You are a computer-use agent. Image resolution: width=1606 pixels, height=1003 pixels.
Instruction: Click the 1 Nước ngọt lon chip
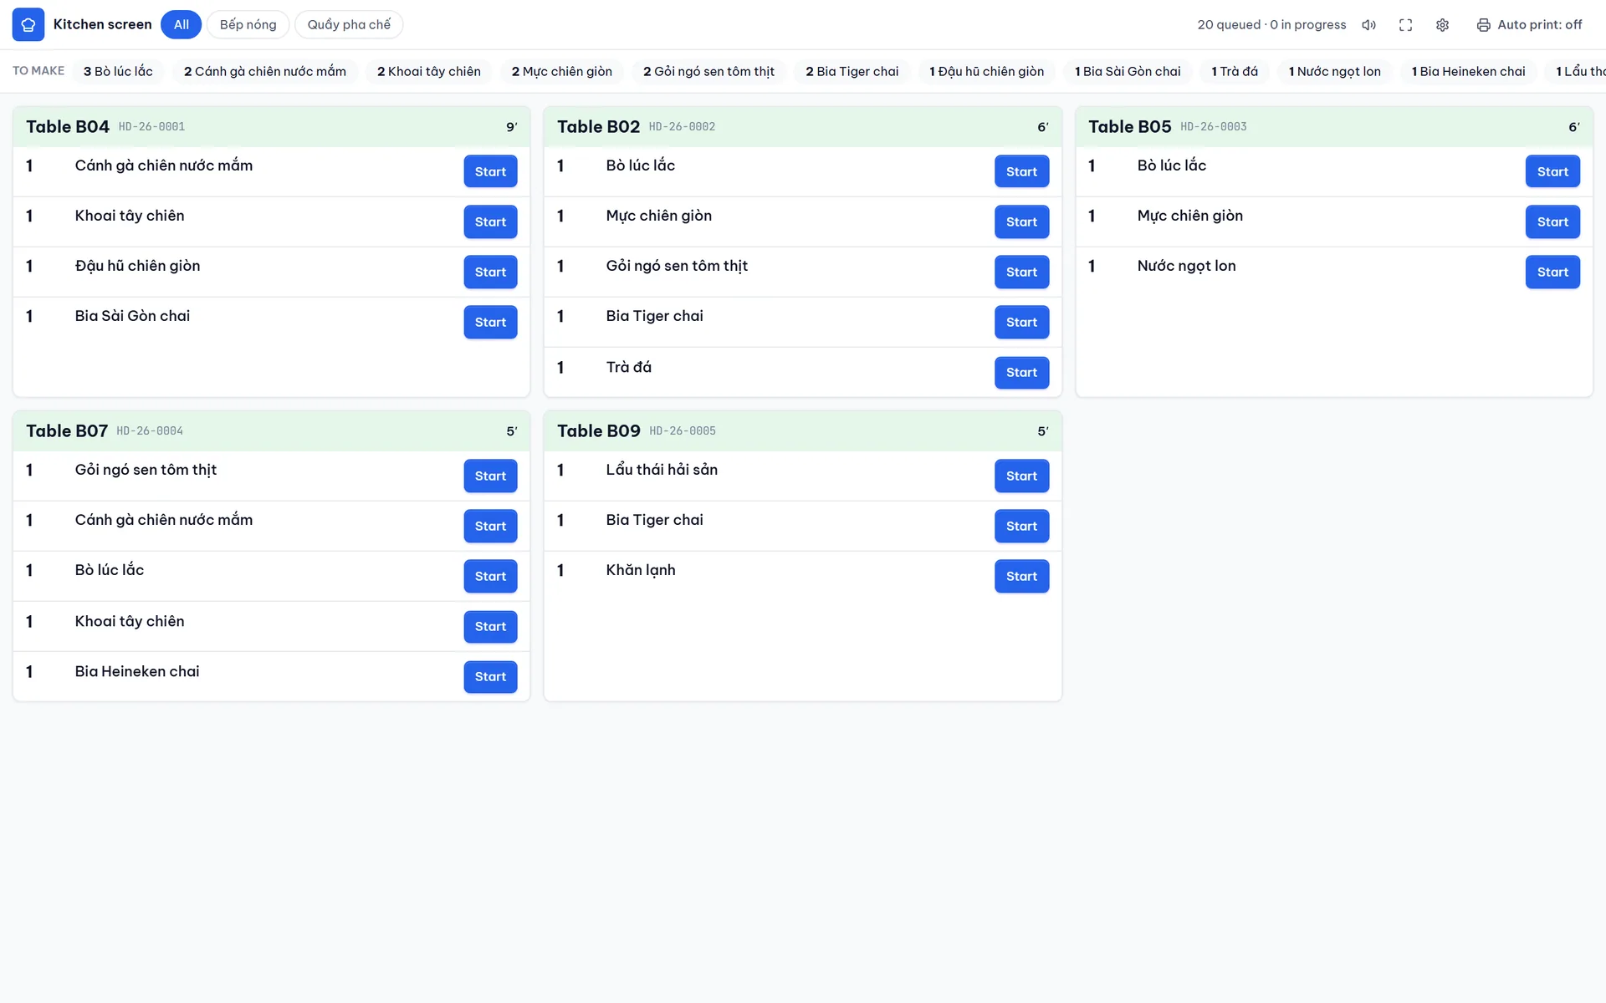[x=1334, y=71]
